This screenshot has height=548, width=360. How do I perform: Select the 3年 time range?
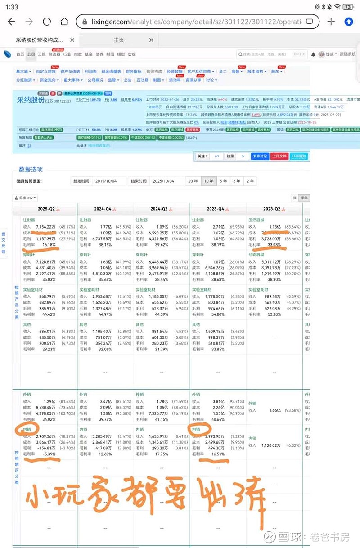coord(237,181)
